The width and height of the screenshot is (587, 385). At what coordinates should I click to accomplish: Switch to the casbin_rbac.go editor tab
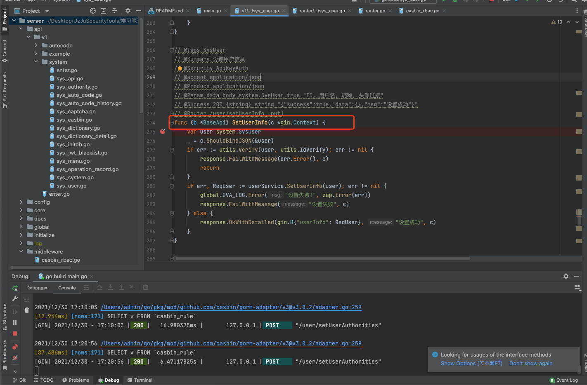click(x=422, y=11)
